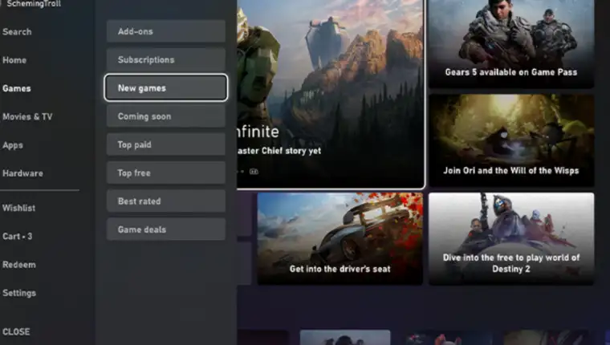Open the Game deals category
This screenshot has height=345, width=610.
tap(166, 229)
